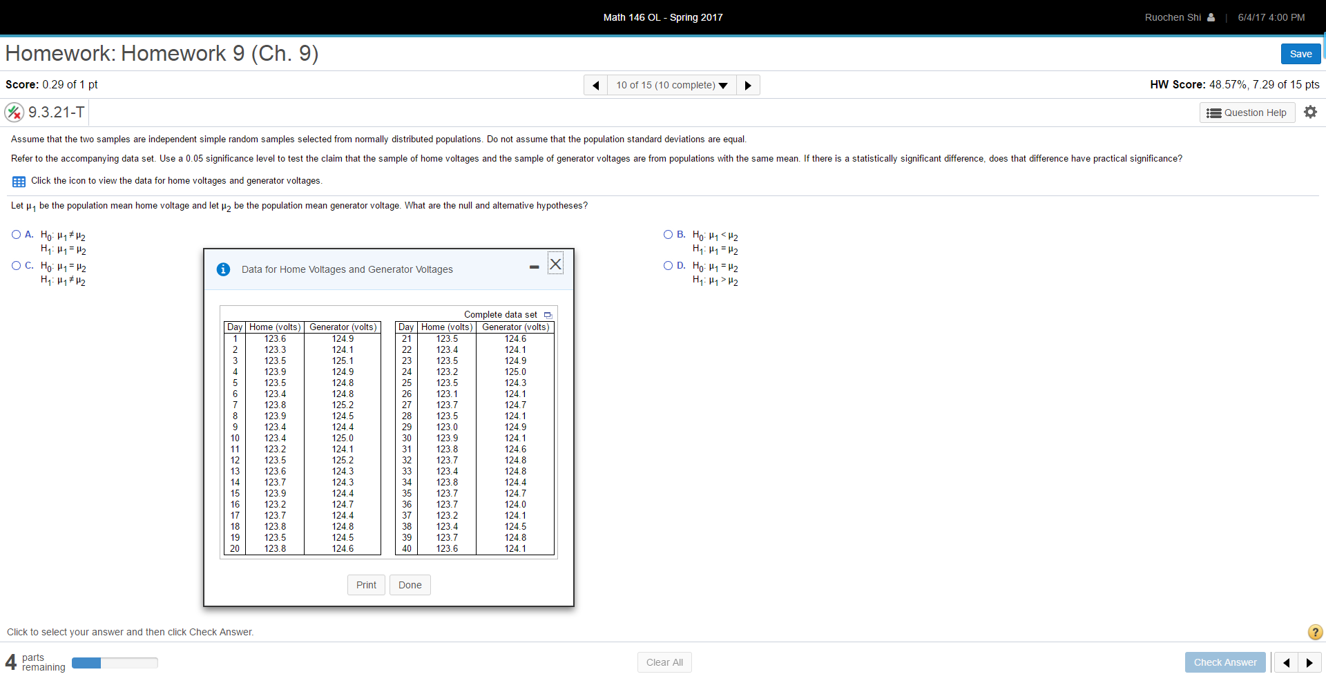Click the Complete data set text
1326x683 pixels.
tap(500, 315)
